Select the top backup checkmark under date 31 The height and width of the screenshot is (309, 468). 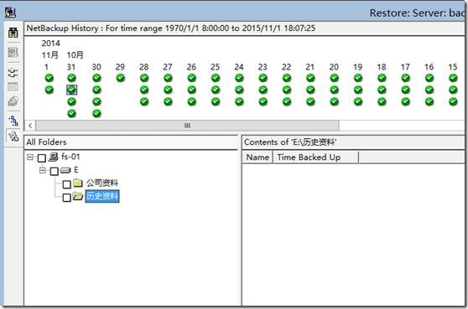click(x=71, y=78)
